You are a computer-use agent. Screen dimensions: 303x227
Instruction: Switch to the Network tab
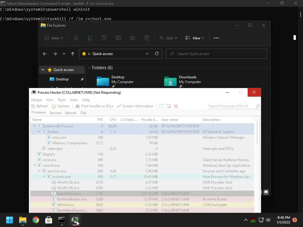pos(71,113)
